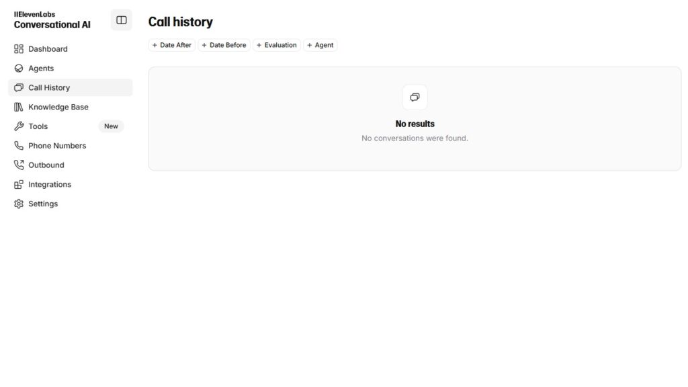Click the Phone Numbers handset icon
The width and height of the screenshot is (688, 387).
point(18,146)
